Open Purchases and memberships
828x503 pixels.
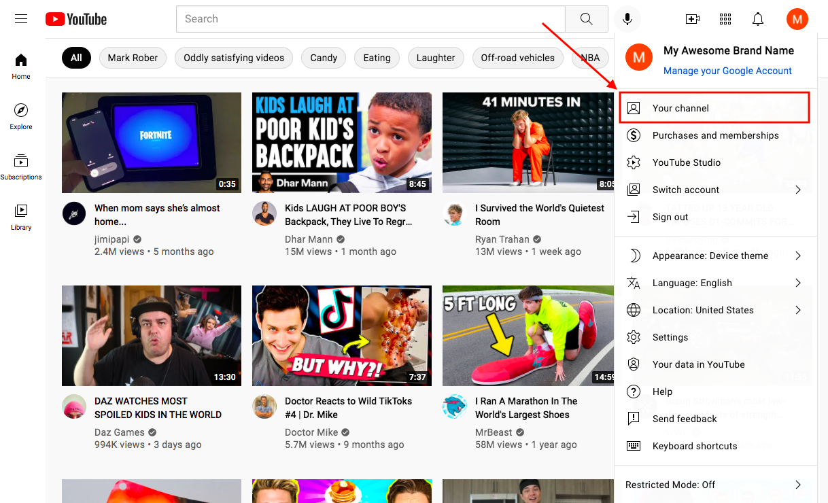click(715, 135)
